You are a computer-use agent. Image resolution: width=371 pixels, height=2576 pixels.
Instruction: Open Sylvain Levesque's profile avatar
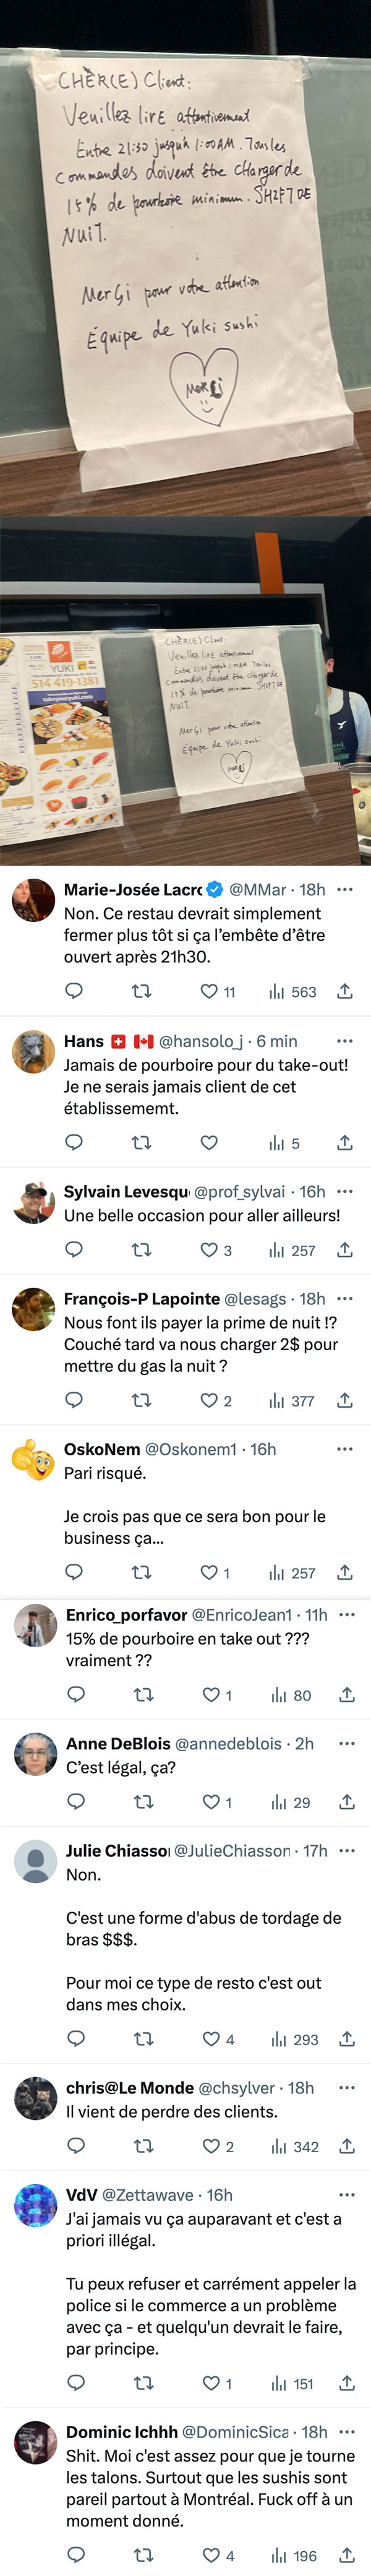[x=33, y=1202]
